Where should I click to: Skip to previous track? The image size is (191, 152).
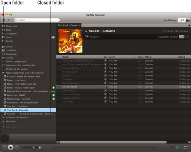click(x=5, y=147)
